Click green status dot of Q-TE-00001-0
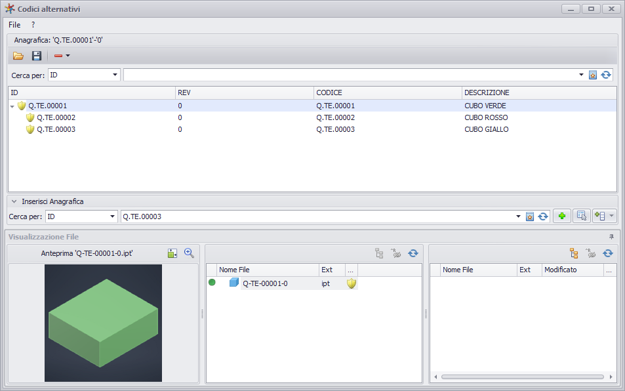625x391 pixels. [x=212, y=283]
